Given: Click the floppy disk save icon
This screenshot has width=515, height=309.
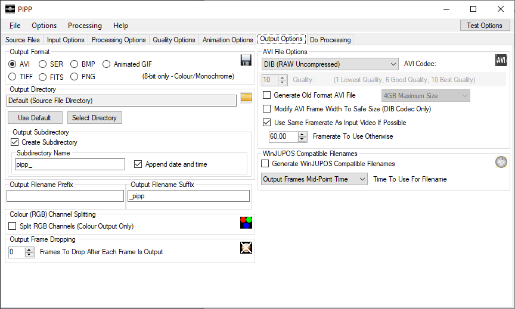Looking at the screenshot, I should (x=246, y=60).
